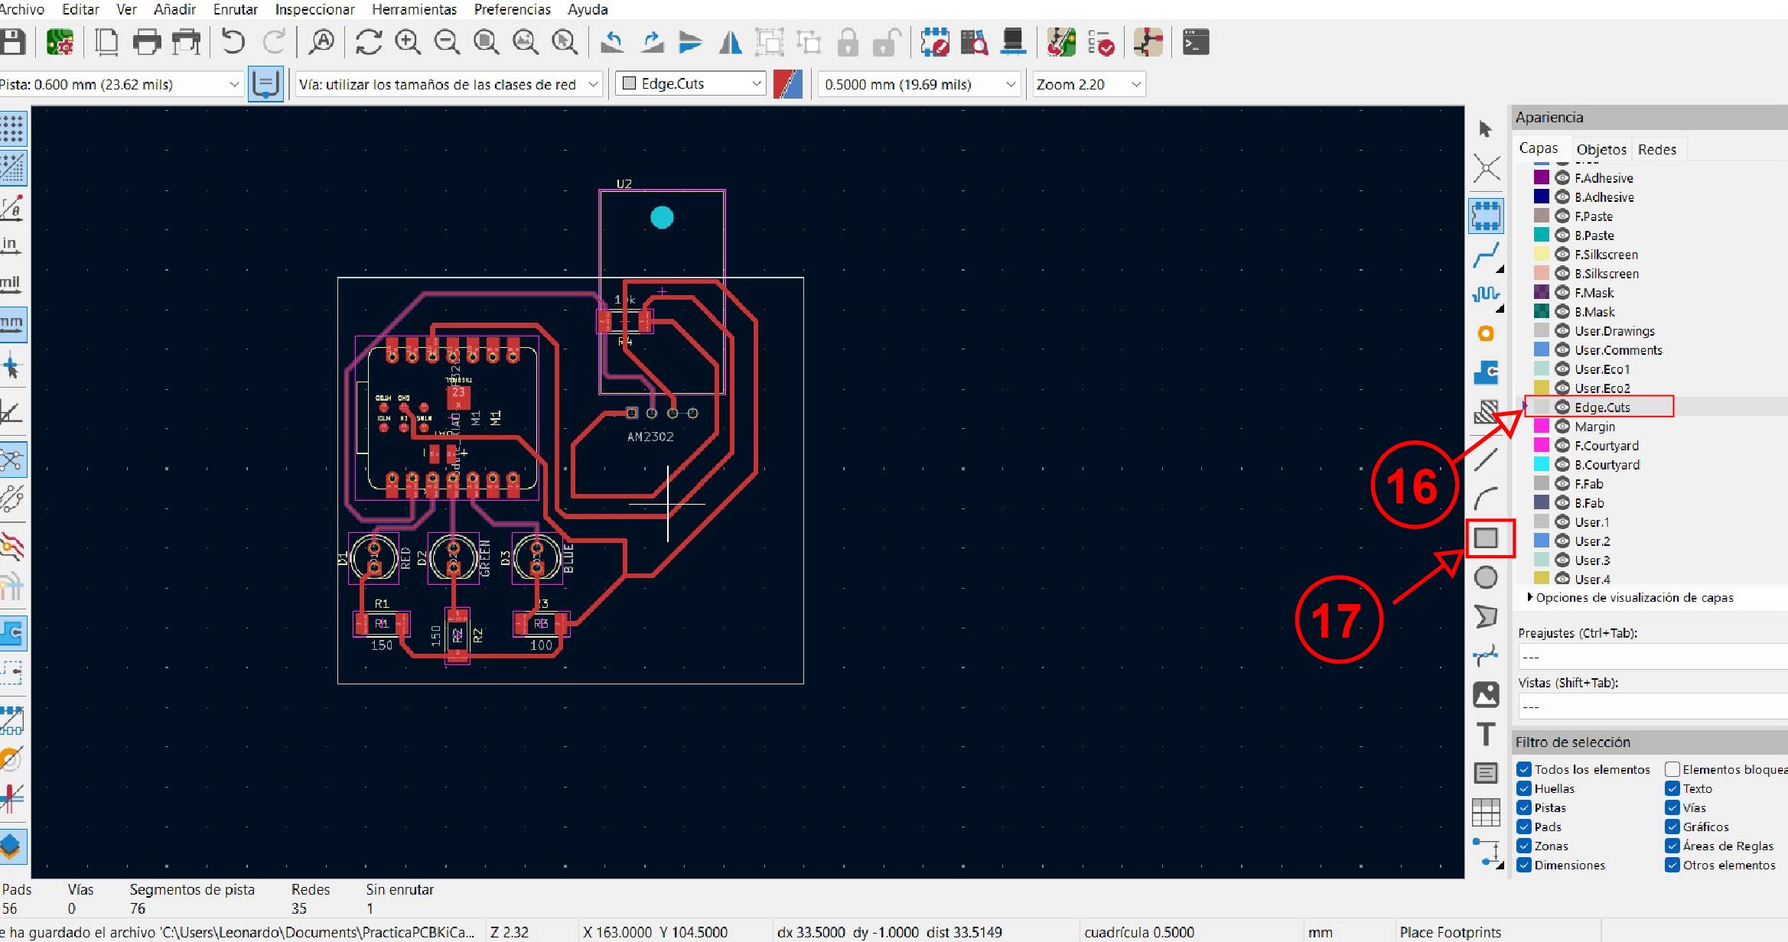Click the F.Courtyard color swatch
The height and width of the screenshot is (942, 1788).
click(1542, 446)
